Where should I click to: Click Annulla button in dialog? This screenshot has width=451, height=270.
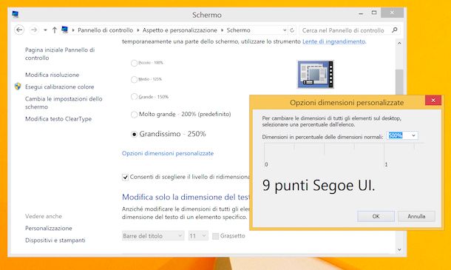(416, 216)
